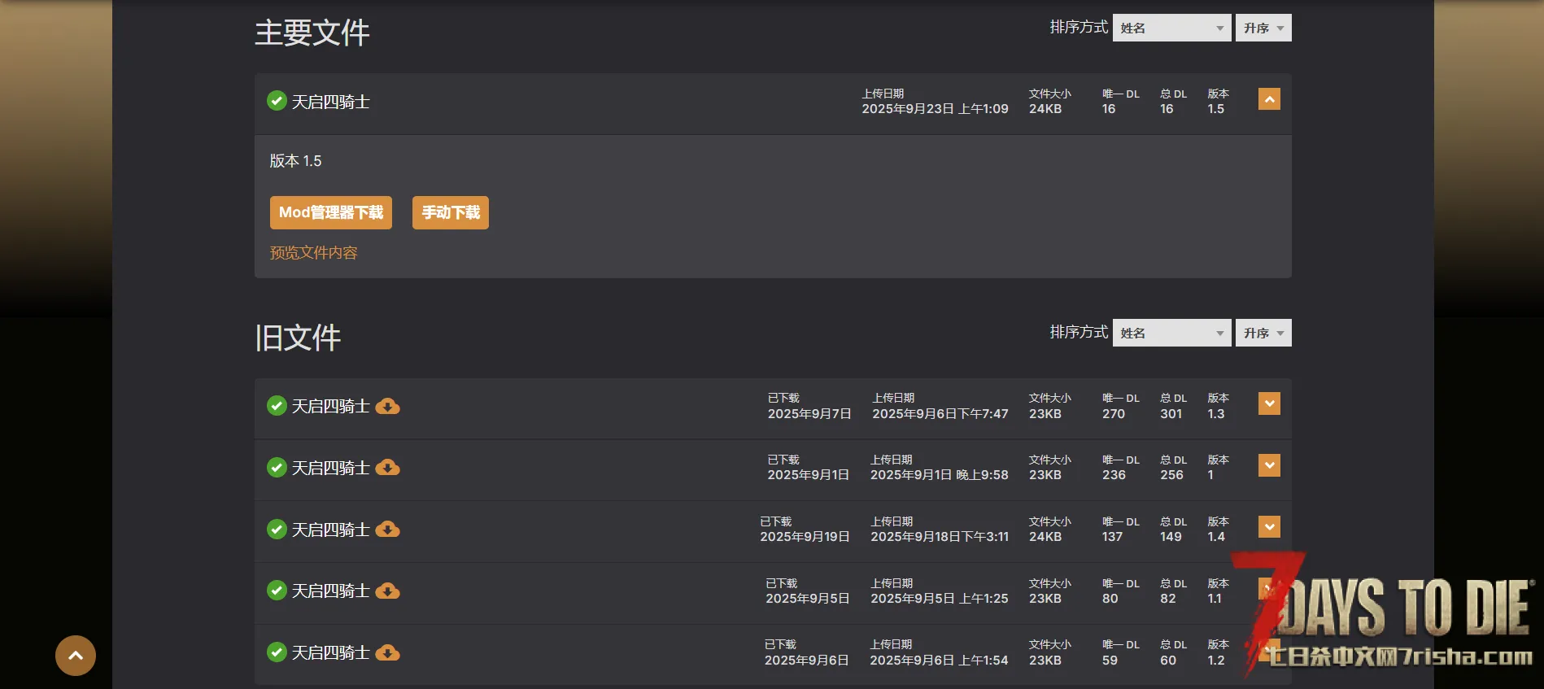
Task: Expand the version 1.3 old file row
Action: point(1269,403)
